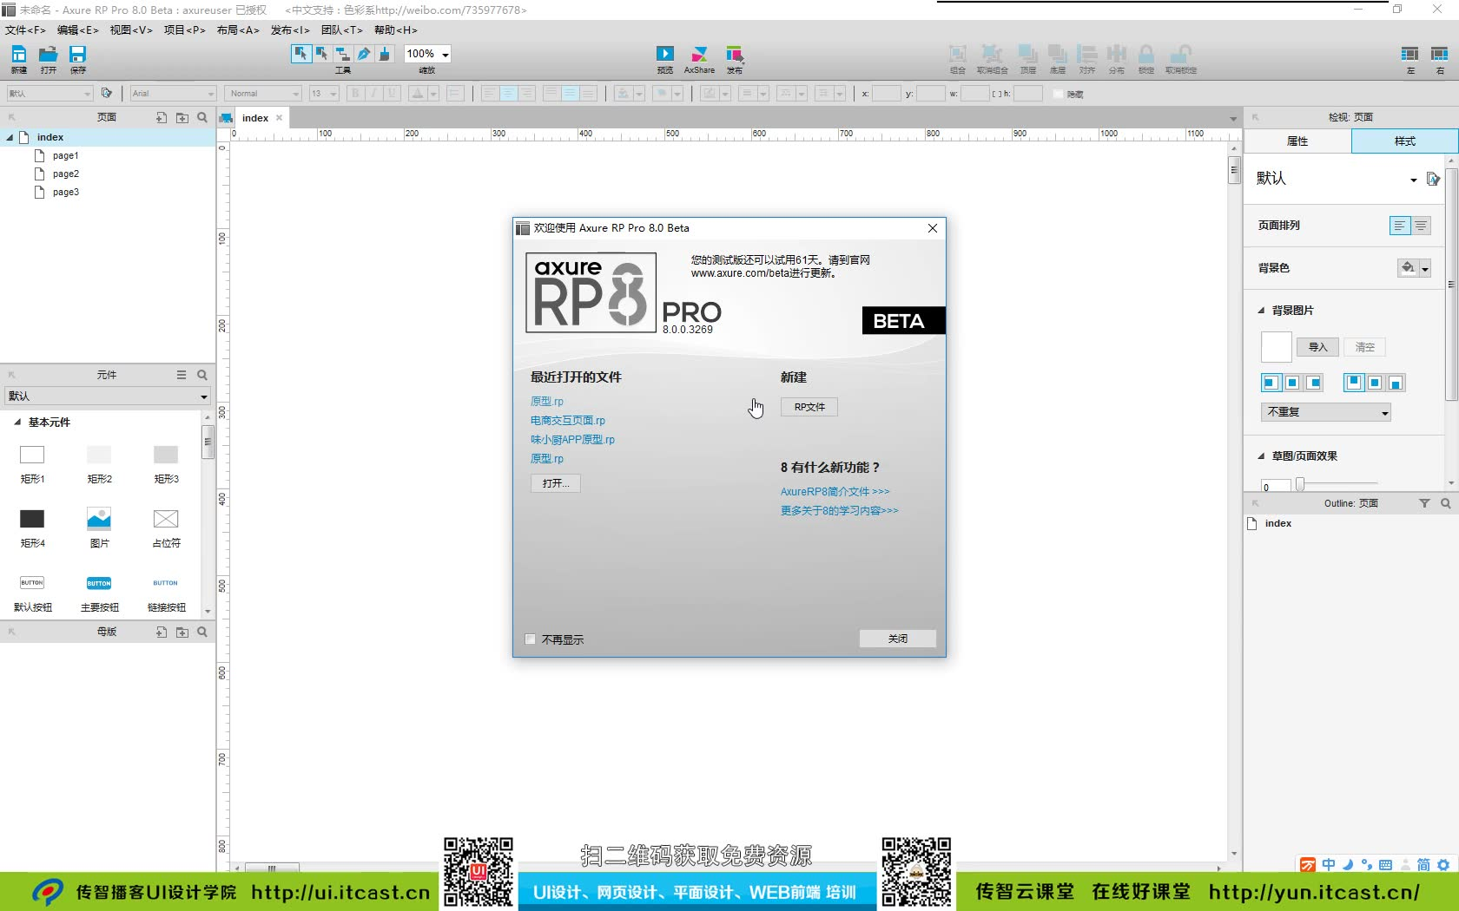Open the 默认 widget library dropdown
The width and height of the screenshot is (1459, 911).
coord(108,397)
